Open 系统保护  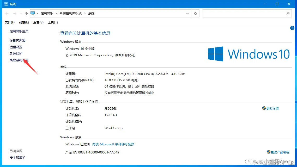tap(16, 54)
